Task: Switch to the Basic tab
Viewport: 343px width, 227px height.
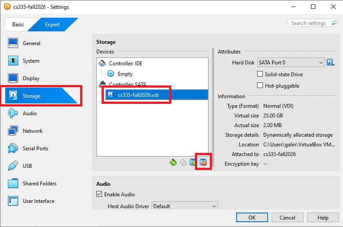Action: coord(18,24)
